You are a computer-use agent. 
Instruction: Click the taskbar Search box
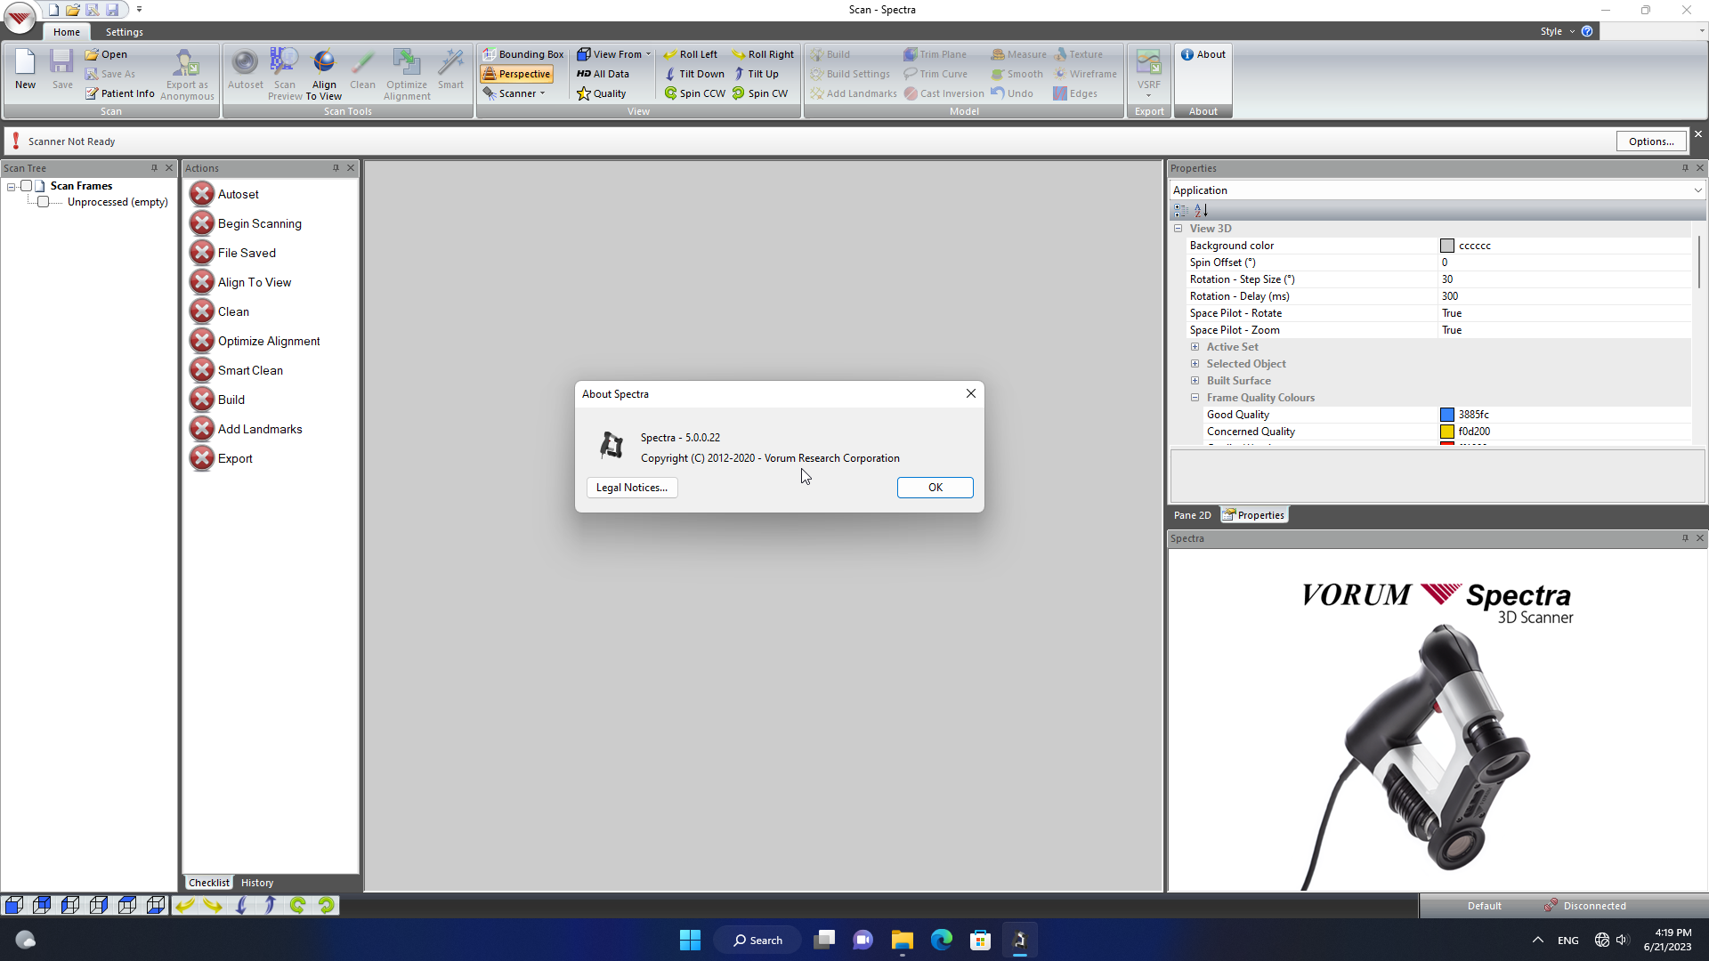click(x=757, y=940)
